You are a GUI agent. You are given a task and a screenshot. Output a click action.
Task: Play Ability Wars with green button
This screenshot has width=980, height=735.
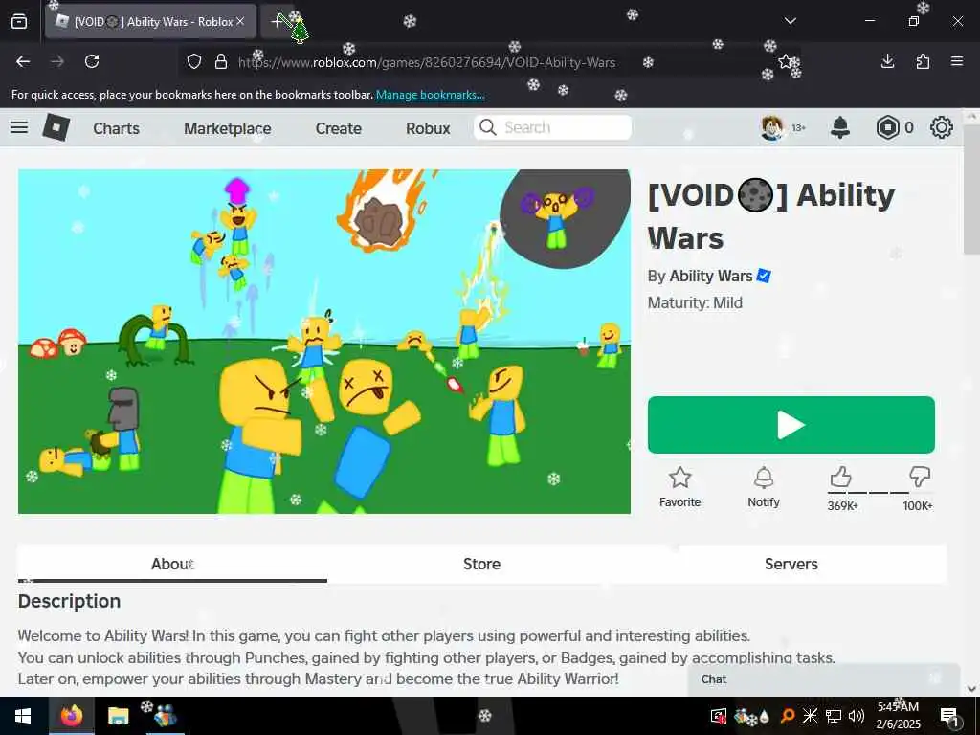(x=791, y=425)
